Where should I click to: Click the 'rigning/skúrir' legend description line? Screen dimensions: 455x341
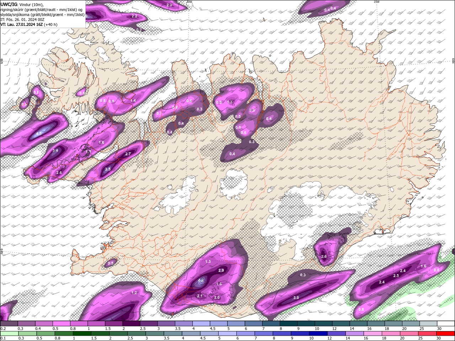[42, 10]
